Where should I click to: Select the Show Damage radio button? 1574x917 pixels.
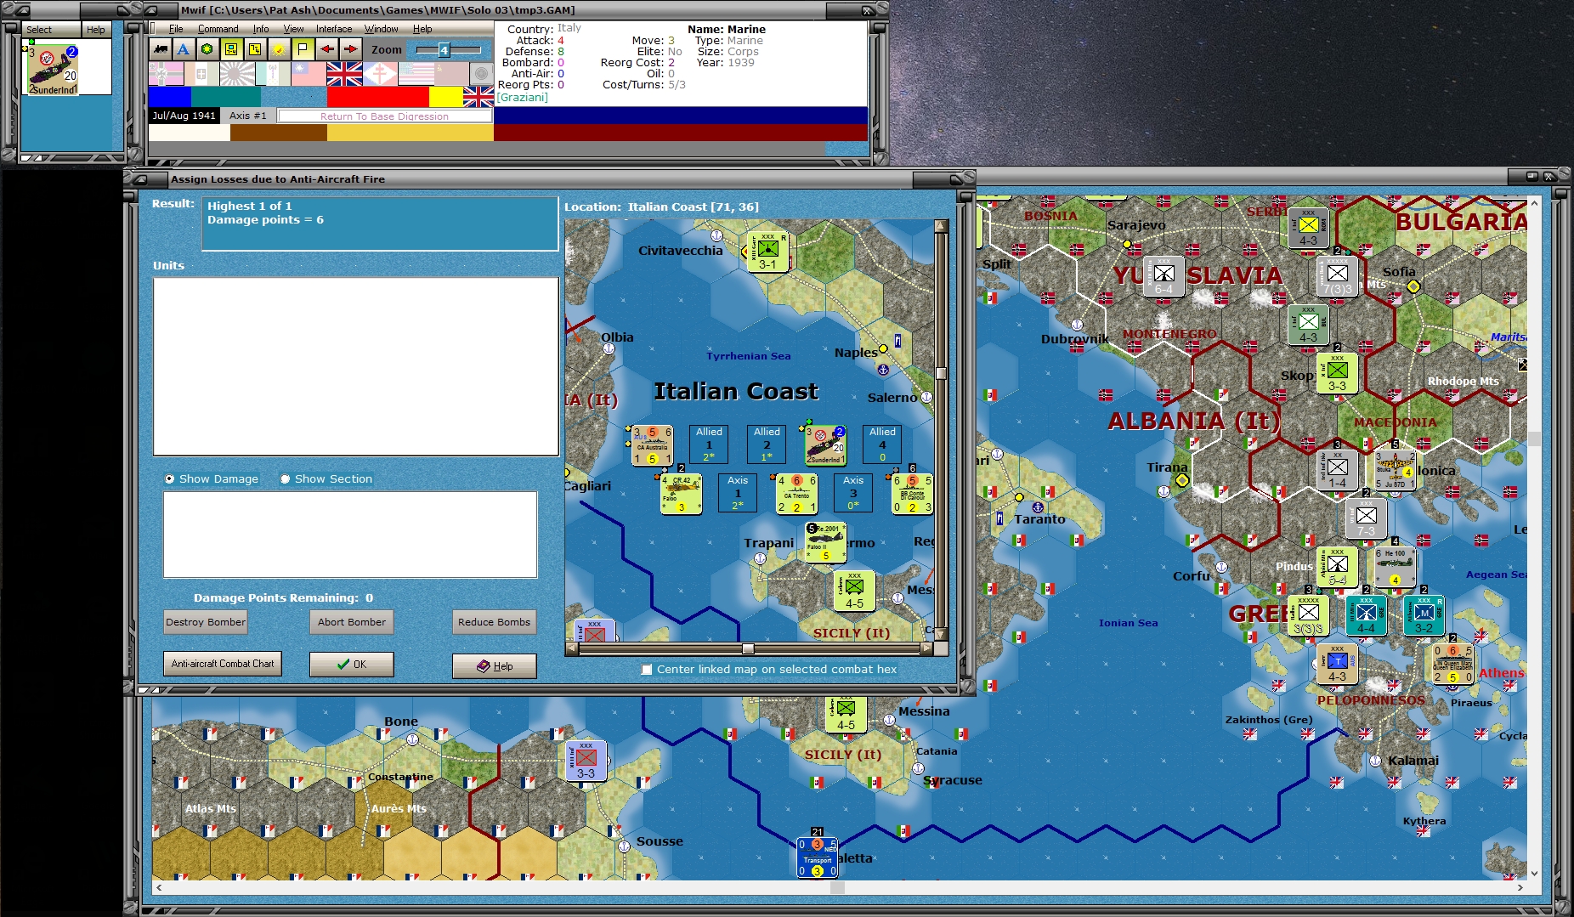(x=170, y=479)
